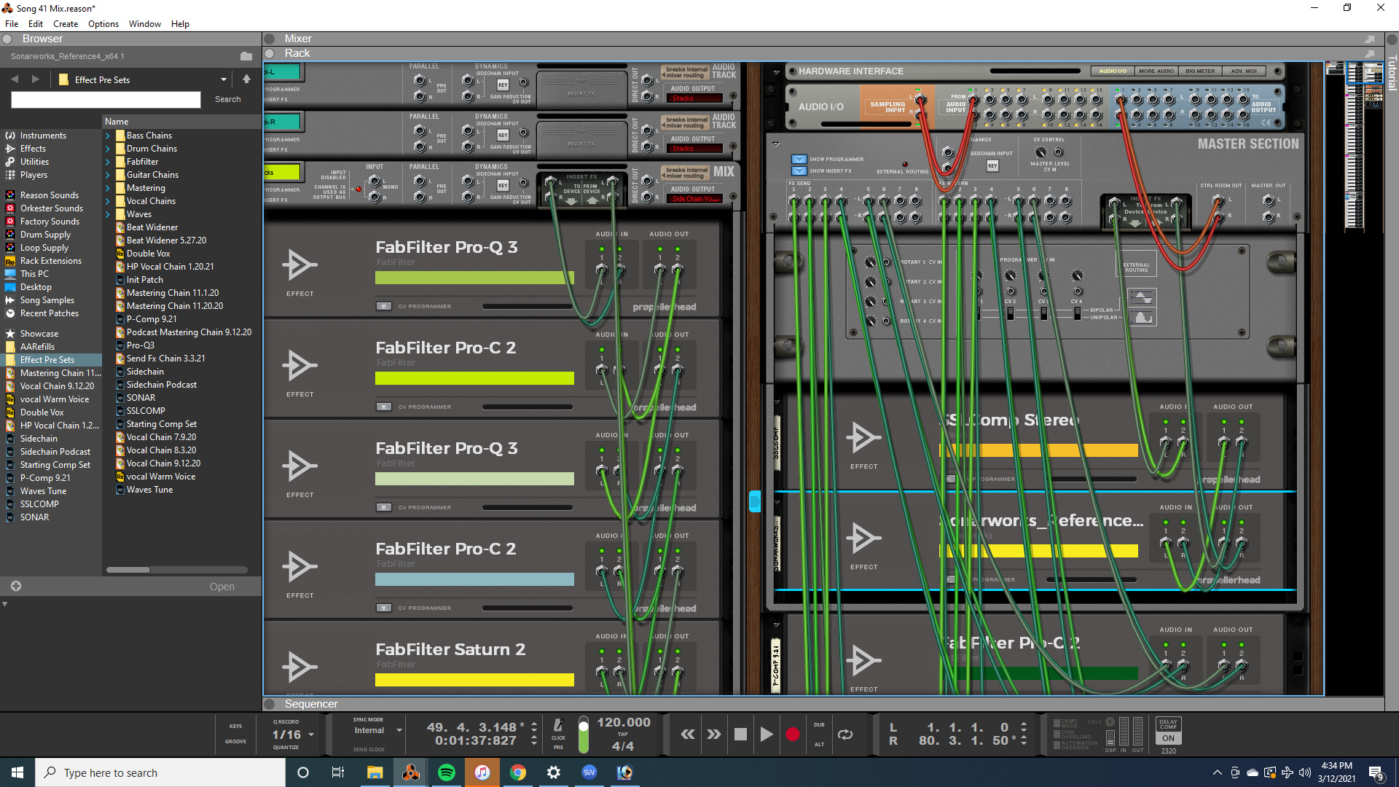Toggle CV Programmer on first FabFilter Pro-Q 3
The image size is (1399, 787).
click(384, 306)
